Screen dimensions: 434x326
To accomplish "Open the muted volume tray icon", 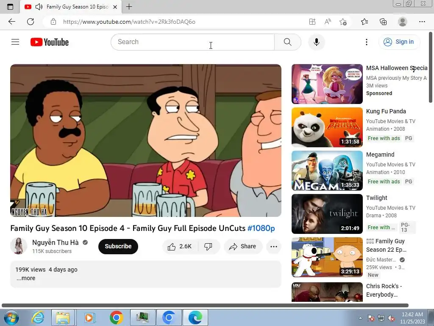I will [391, 318].
